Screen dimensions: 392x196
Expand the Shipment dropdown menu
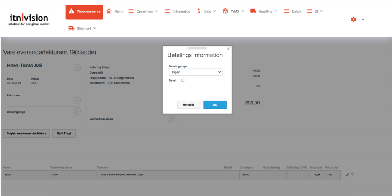pyautogui.click(x=82, y=28)
